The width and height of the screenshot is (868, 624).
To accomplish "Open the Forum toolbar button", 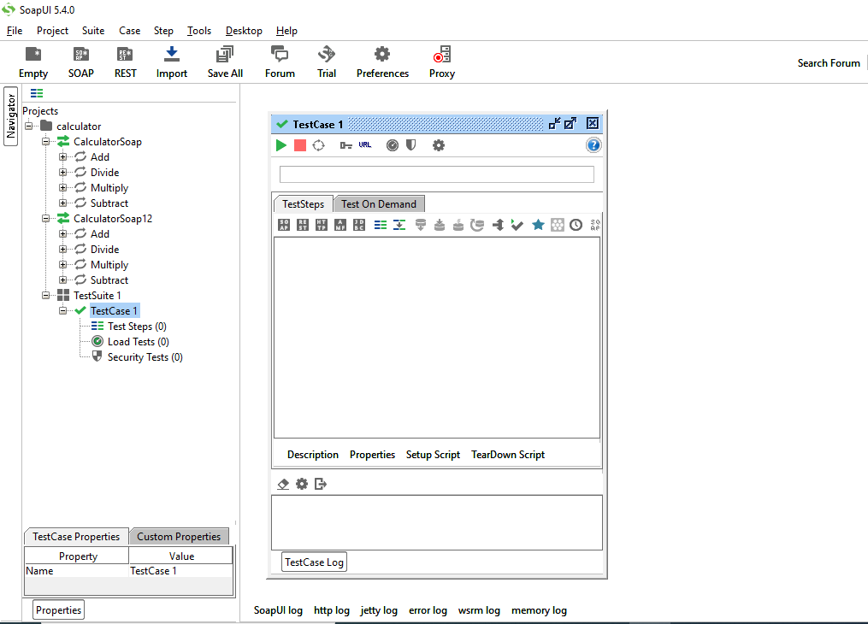I will pyautogui.click(x=280, y=62).
